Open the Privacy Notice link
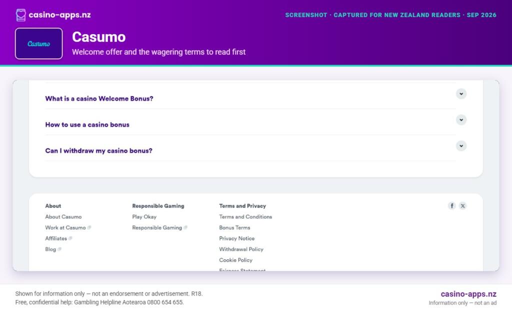The image size is (512, 312). 236,238
